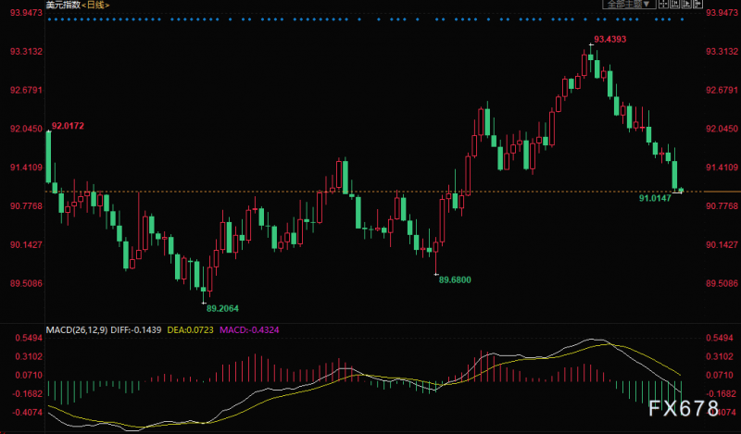Click the last blue event dot at top-right
Viewport: 741px width, 434px height.
coord(682,19)
